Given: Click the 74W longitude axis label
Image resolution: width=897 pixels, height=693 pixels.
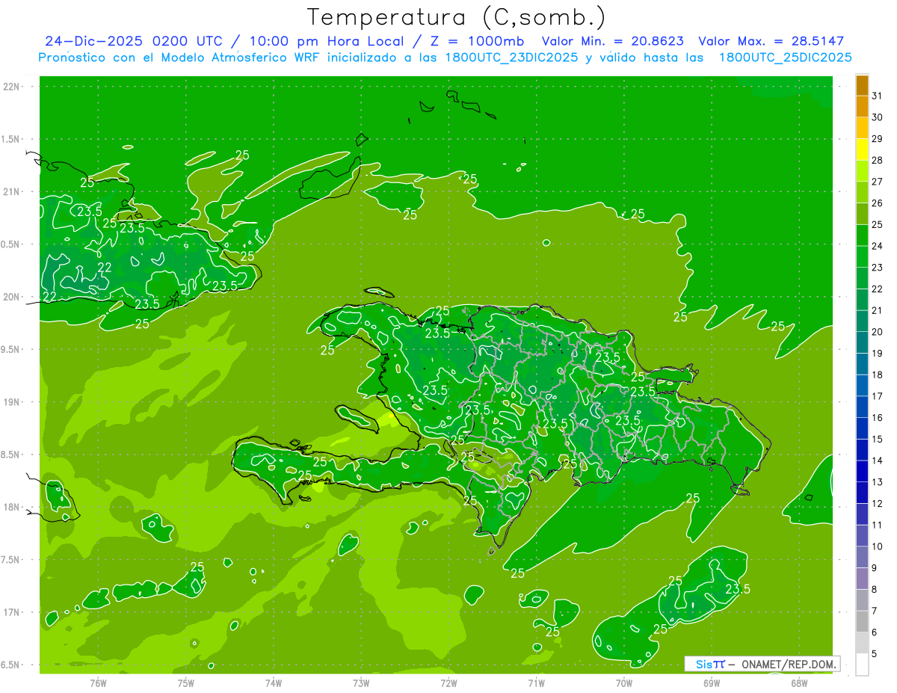Looking at the screenshot, I should coord(273,683).
